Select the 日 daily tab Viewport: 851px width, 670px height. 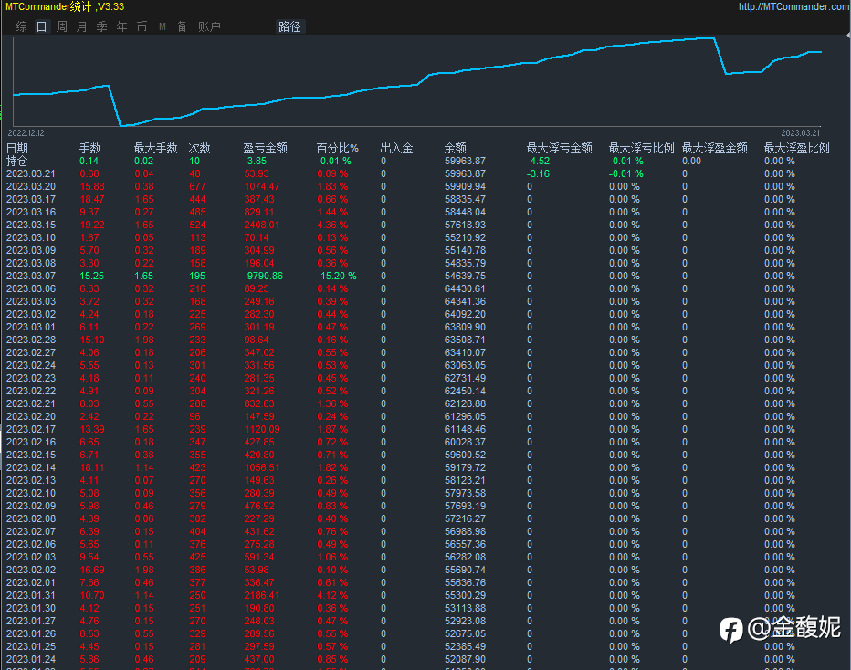(x=42, y=26)
